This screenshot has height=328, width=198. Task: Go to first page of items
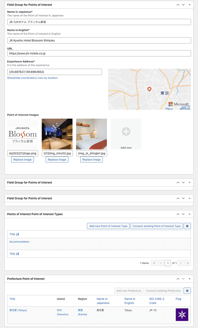click(154, 263)
